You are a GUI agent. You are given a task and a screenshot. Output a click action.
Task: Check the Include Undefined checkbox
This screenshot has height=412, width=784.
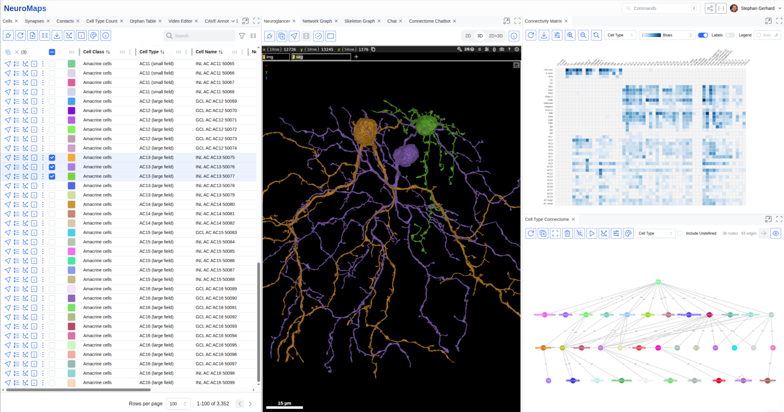pos(680,233)
